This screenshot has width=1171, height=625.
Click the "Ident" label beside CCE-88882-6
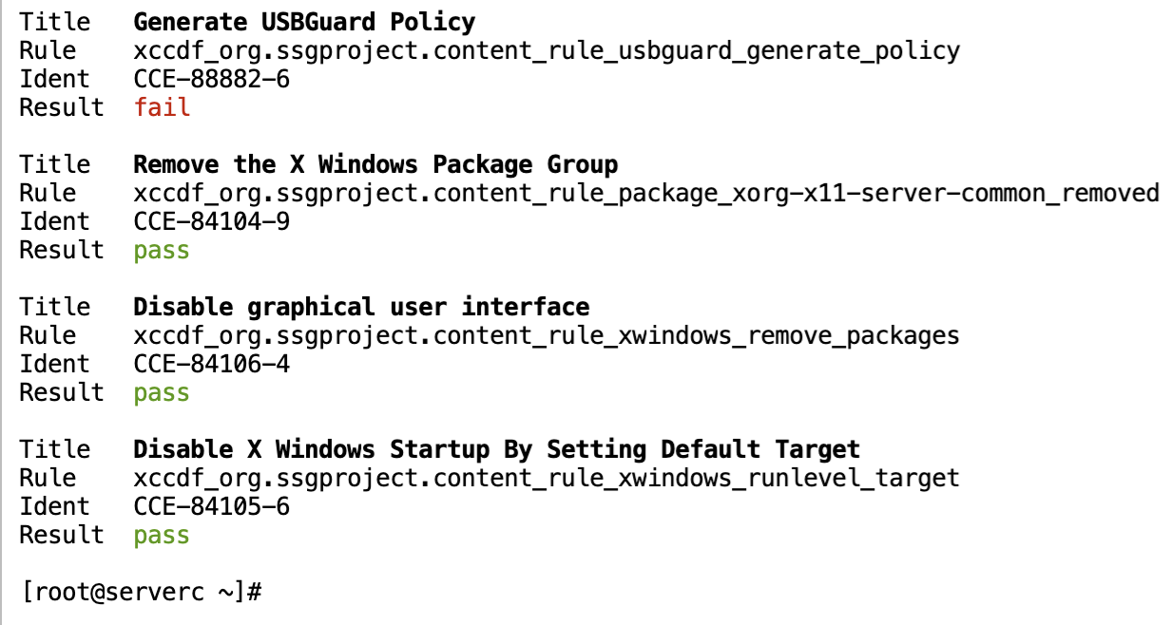tap(54, 79)
